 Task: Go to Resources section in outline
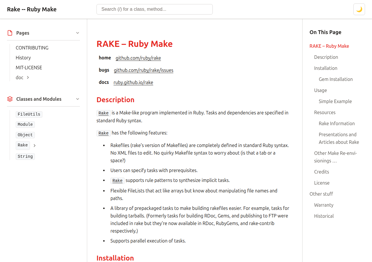(x=325, y=112)
